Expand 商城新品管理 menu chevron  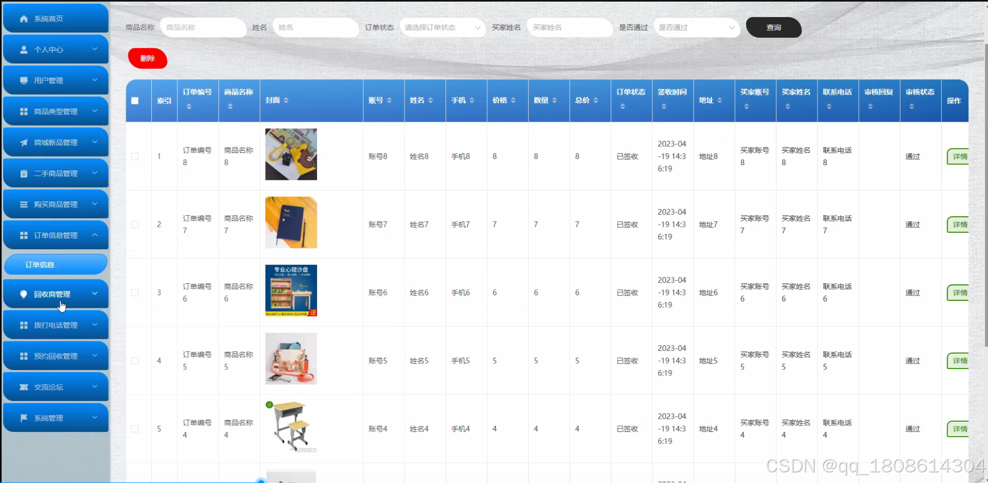pyautogui.click(x=95, y=142)
